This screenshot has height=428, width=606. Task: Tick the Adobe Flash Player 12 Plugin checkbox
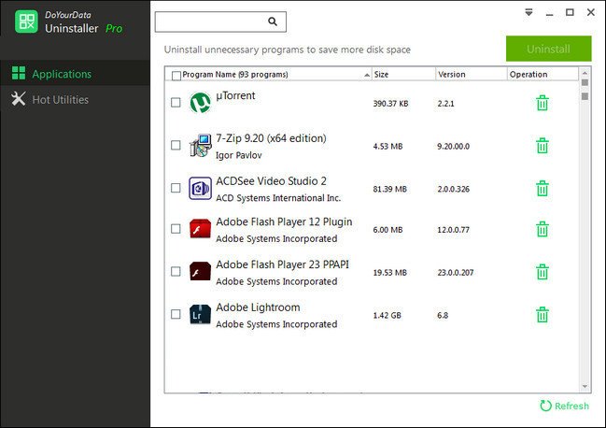pos(176,229)
